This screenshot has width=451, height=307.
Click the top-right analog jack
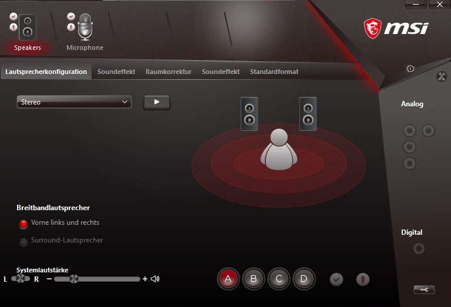[x=428, y=130]
